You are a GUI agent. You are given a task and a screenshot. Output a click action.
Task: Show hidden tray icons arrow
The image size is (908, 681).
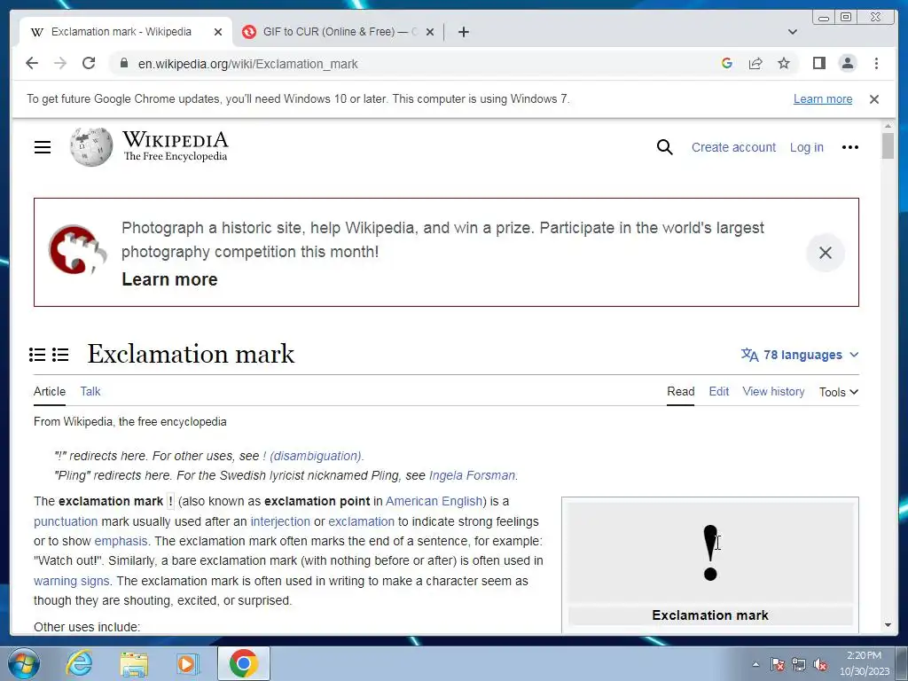pyautogui.click(x=755, y=664)
